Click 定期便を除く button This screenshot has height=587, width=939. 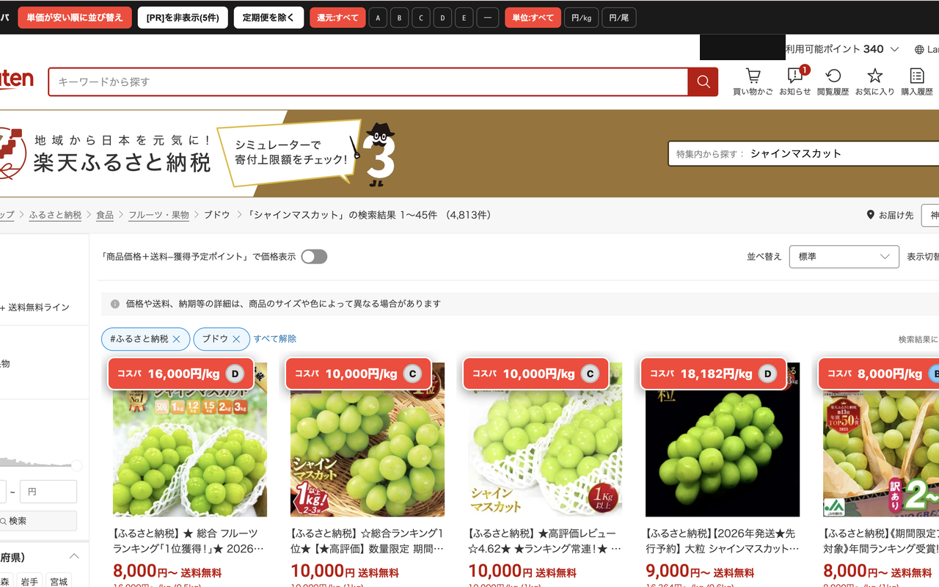coord(268,18)
